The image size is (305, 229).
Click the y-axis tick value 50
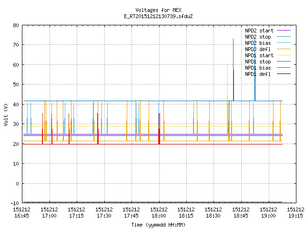[x=16, y=84]
